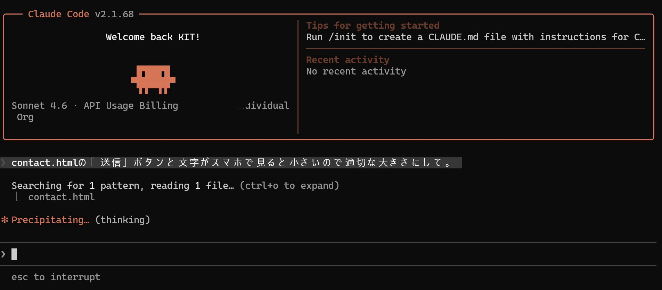Click the tree branch symbol before contact.html

(18, 197)
